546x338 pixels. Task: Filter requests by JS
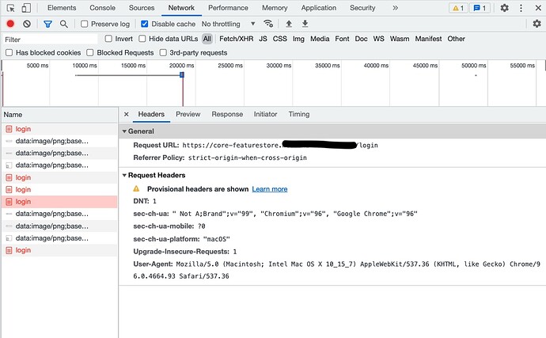tap(263, 39)
